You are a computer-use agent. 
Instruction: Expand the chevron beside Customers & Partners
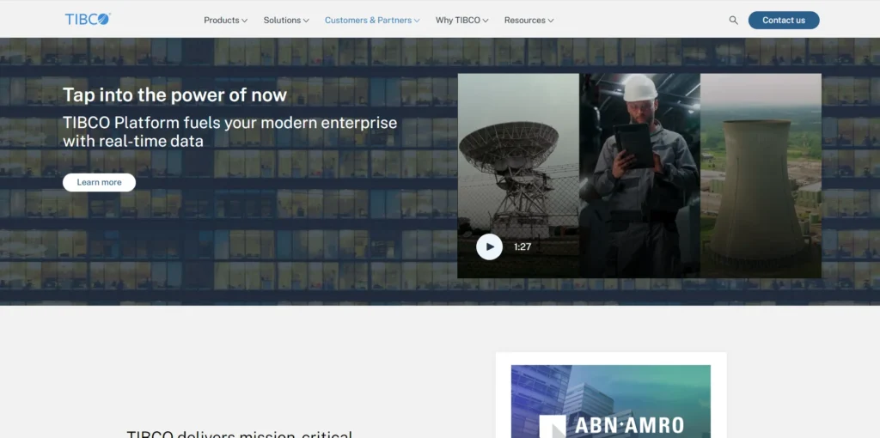tap(417, 21)
